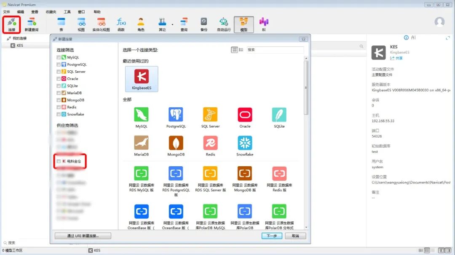Focus the connection type search box
Image resolution: width=455 pixels, height=255 pixels.
coord(275,50)
